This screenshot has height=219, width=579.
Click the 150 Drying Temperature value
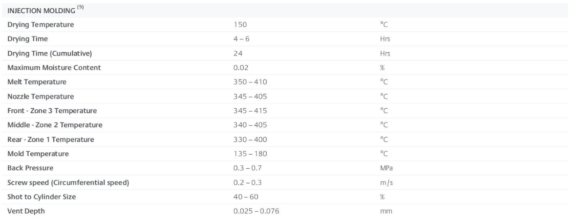(240, 25)
